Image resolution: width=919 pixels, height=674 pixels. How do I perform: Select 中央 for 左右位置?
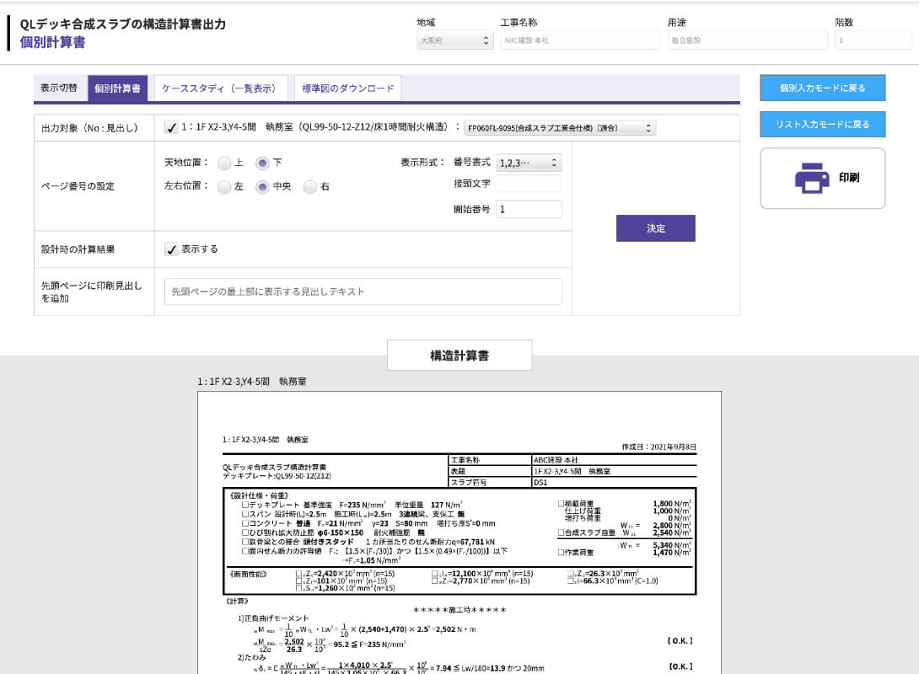coord(262,187)
